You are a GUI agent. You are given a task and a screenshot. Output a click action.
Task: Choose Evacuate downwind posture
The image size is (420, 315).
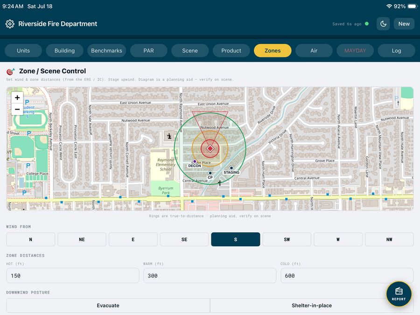point(108,306)
